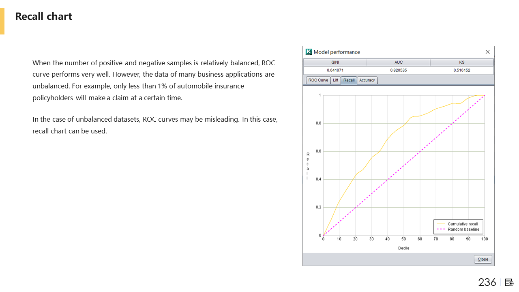The height and width of the screenshot is (292, 519).
Task: Click the Decile axis label
Action: coord(403,248)
